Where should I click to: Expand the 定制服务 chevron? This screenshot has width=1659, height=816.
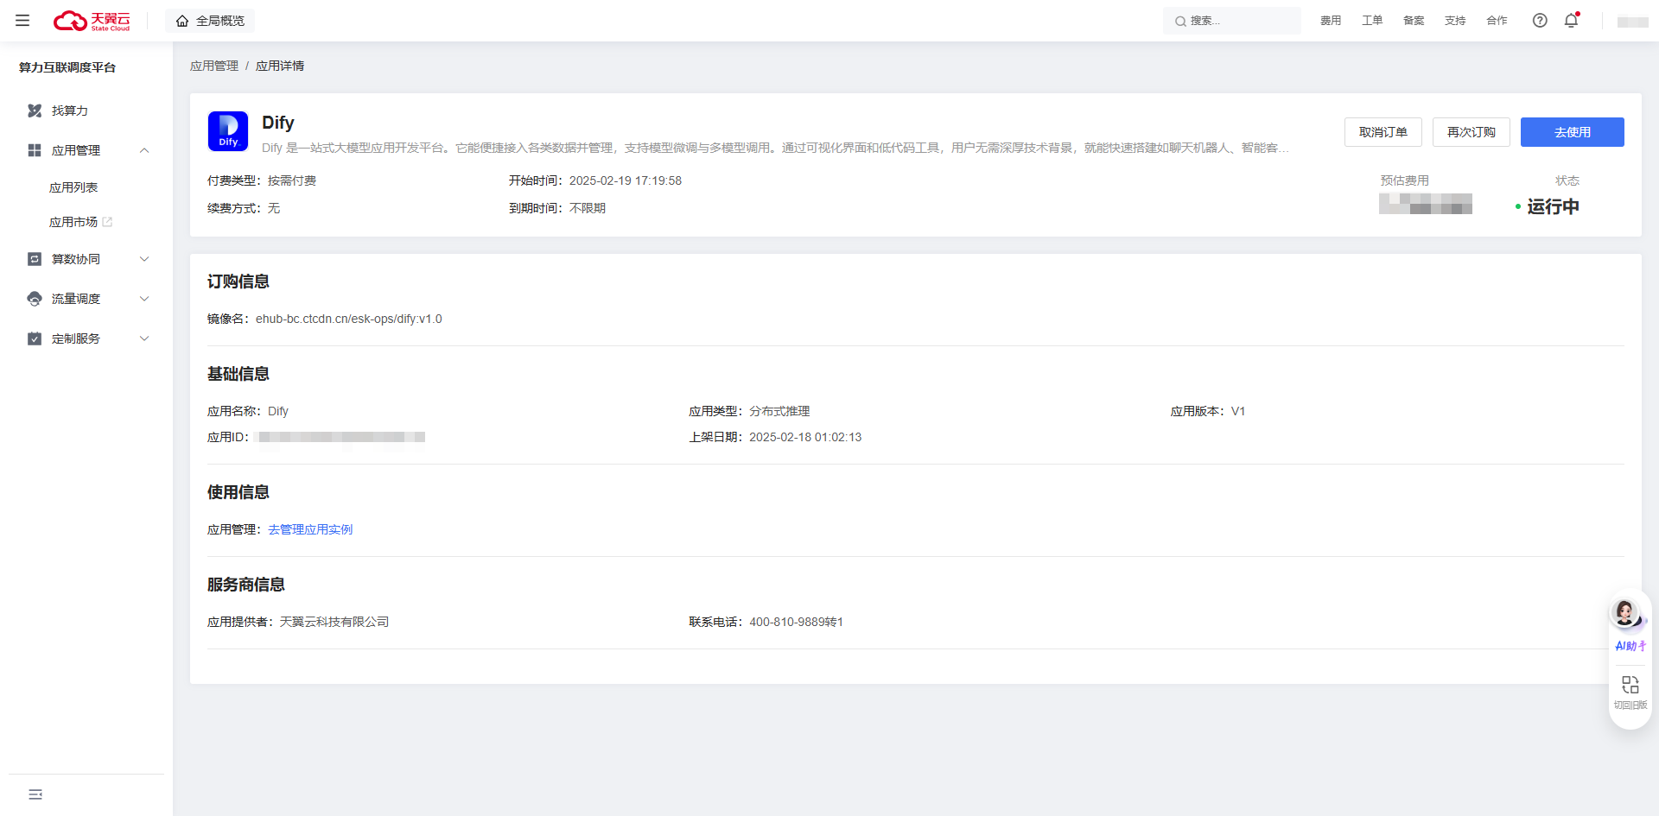point(144,338)
